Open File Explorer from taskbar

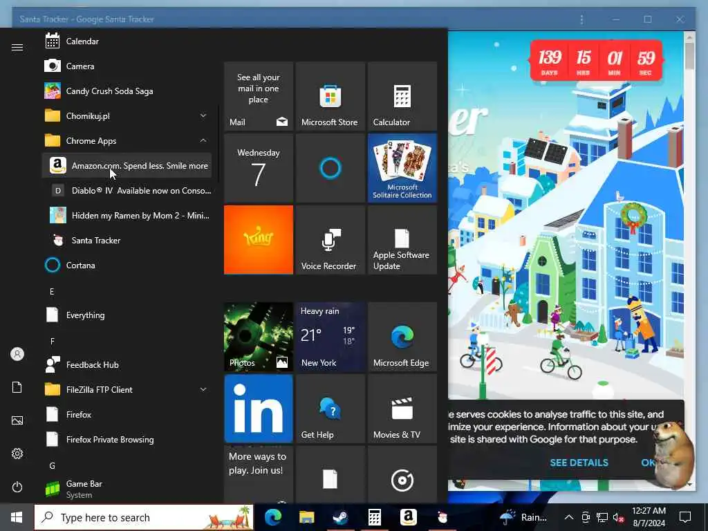pyautogui.click(x=306, y=517)
